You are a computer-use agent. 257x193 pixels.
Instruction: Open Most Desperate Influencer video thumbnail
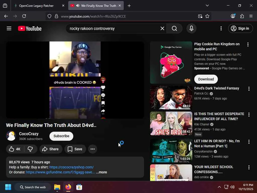(171, 123)
